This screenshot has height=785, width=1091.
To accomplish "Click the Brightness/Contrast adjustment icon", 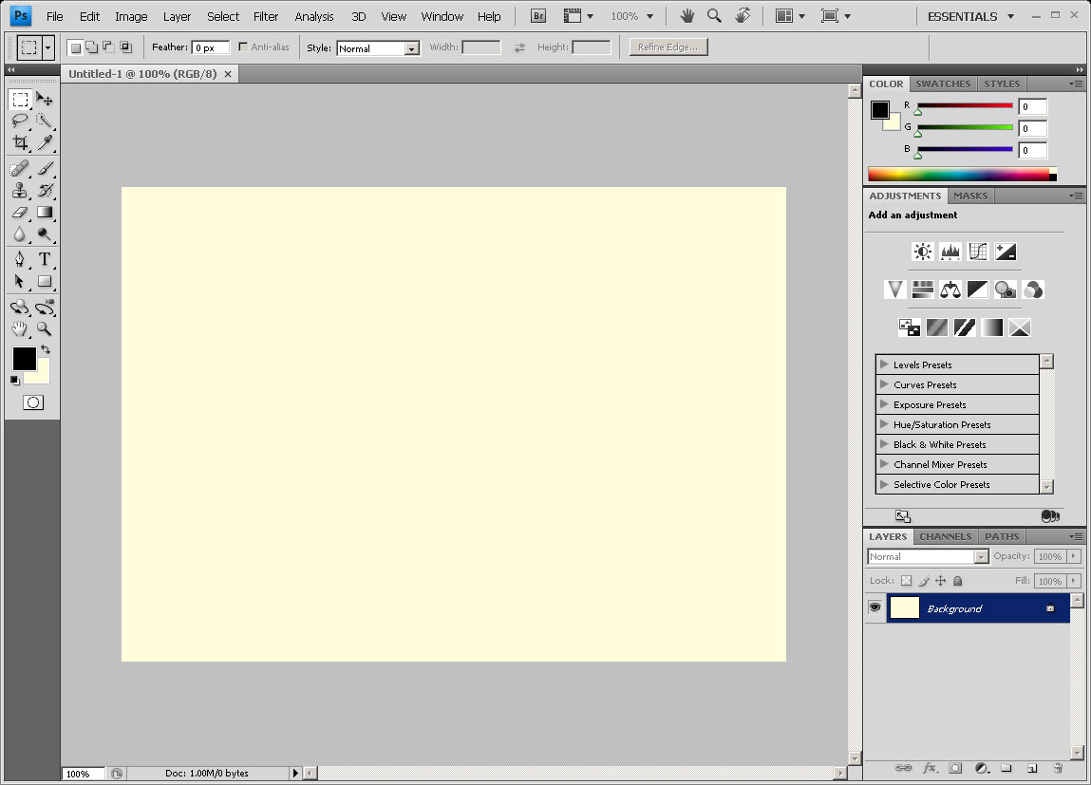I will pyautogui.click(x=922, y=252).
